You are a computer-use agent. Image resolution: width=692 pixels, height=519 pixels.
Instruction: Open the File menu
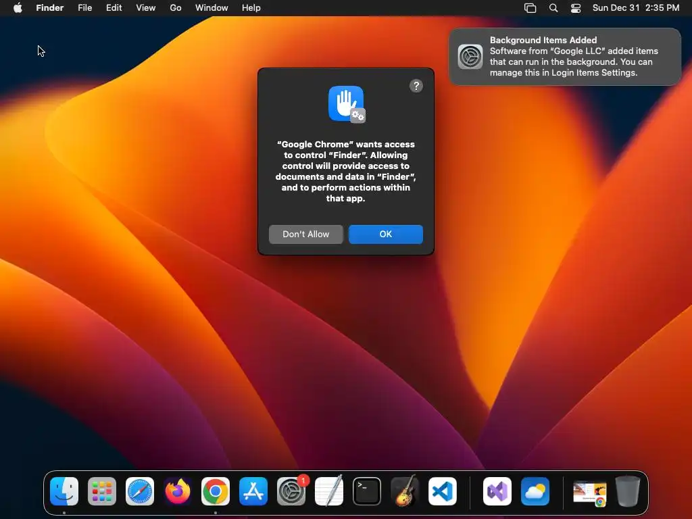[84, 8]
